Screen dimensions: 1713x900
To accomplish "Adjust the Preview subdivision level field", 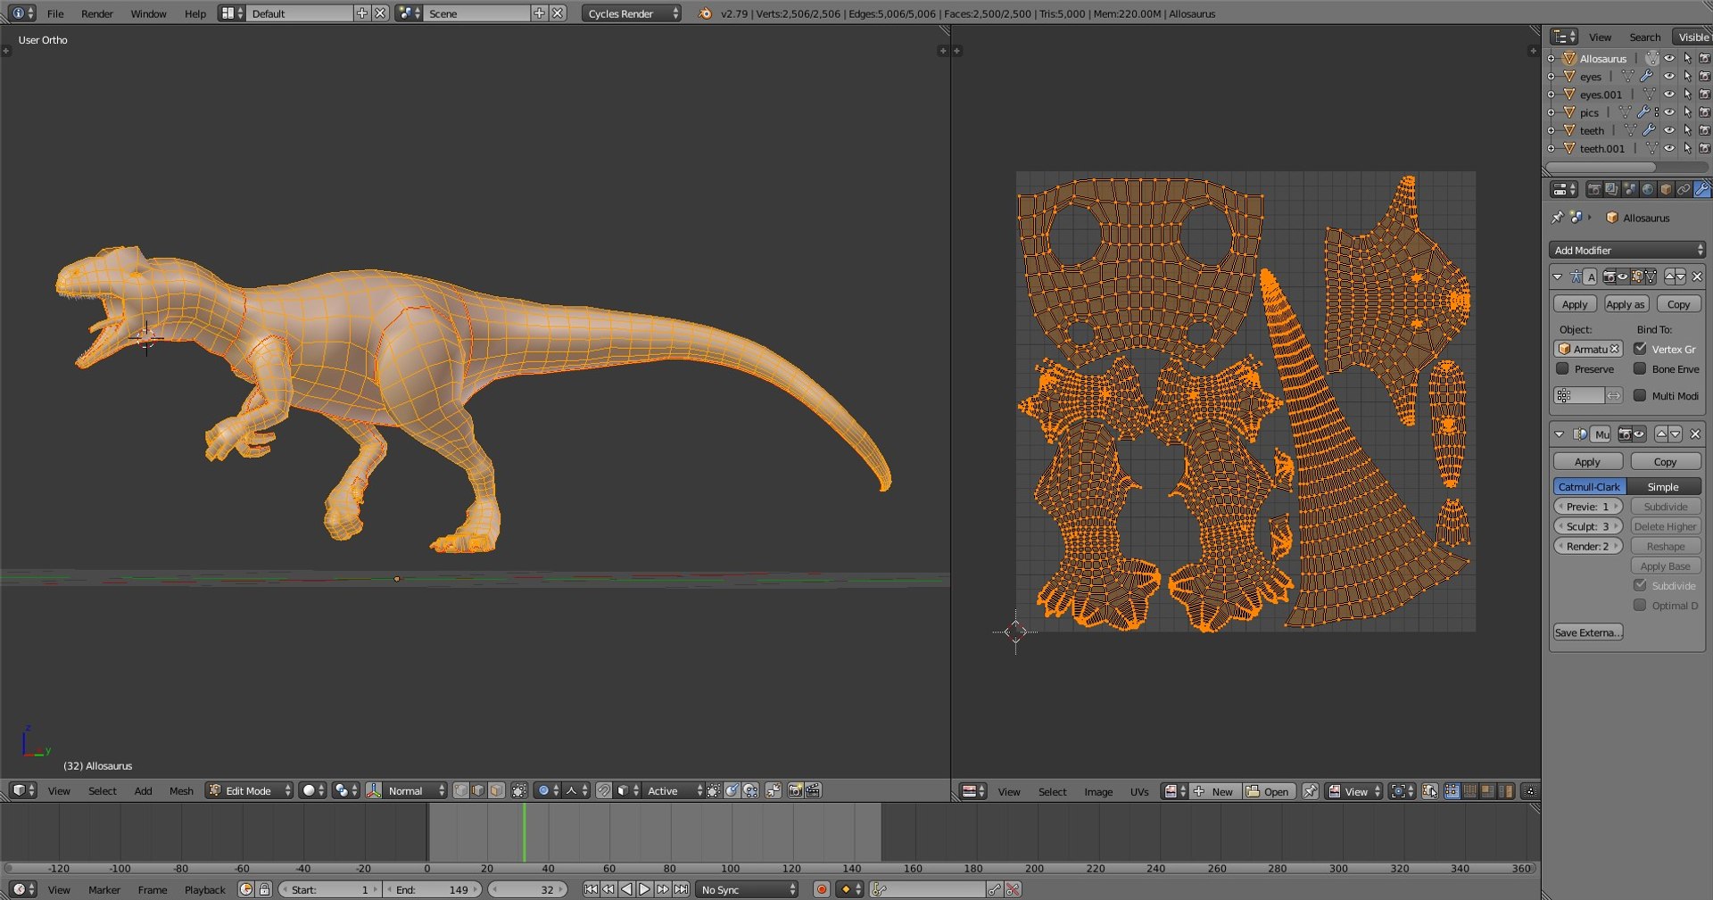I will 1588,507.
